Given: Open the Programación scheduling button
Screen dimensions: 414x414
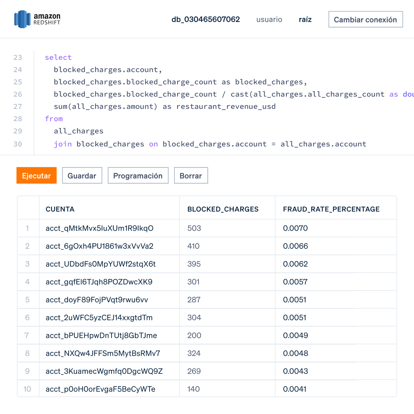Looking at the screenshot, I should point(138,175).
